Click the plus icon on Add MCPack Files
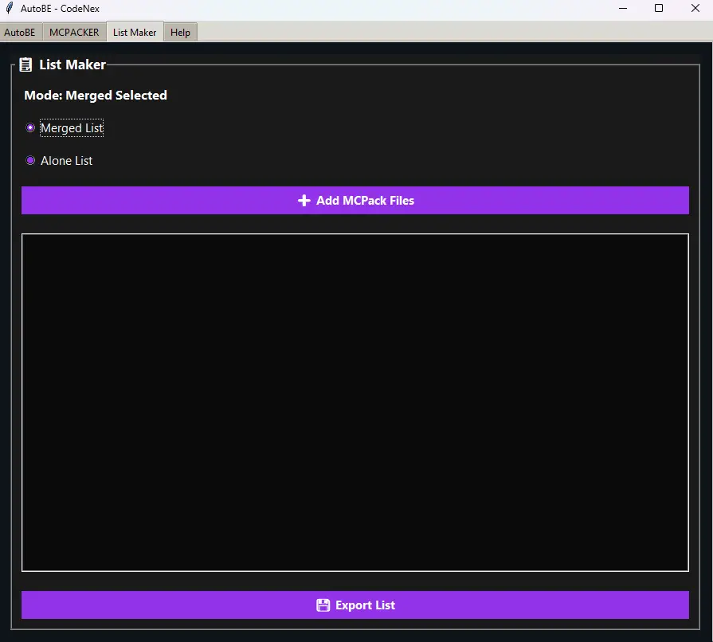This screenshot has width=713, height=642. click(x=304, y=201)
